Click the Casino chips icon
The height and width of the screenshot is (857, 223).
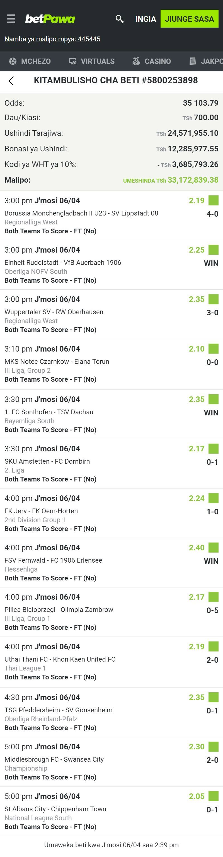(x=136, y=61)
